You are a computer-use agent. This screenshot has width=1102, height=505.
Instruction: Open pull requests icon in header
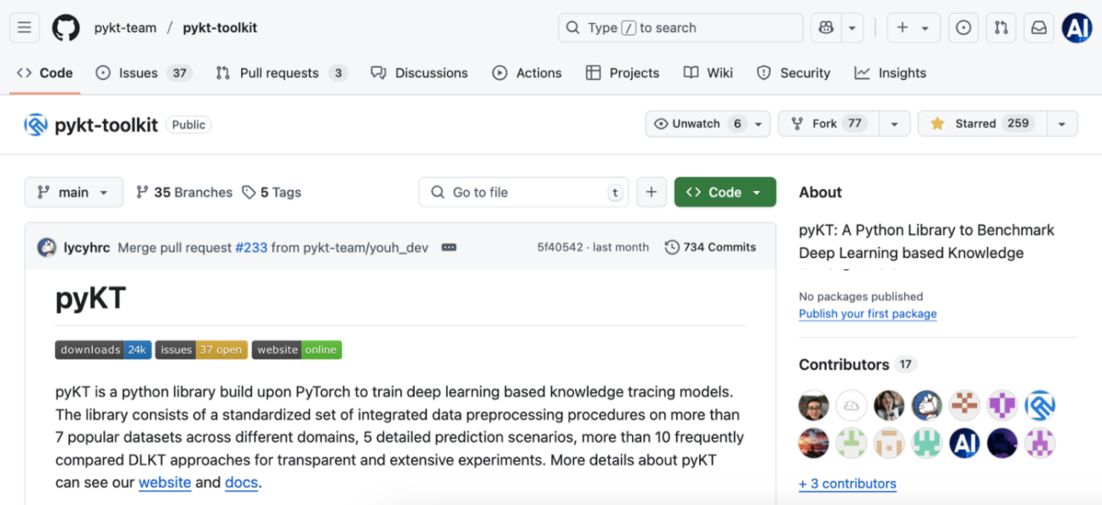pos(1001,28)
